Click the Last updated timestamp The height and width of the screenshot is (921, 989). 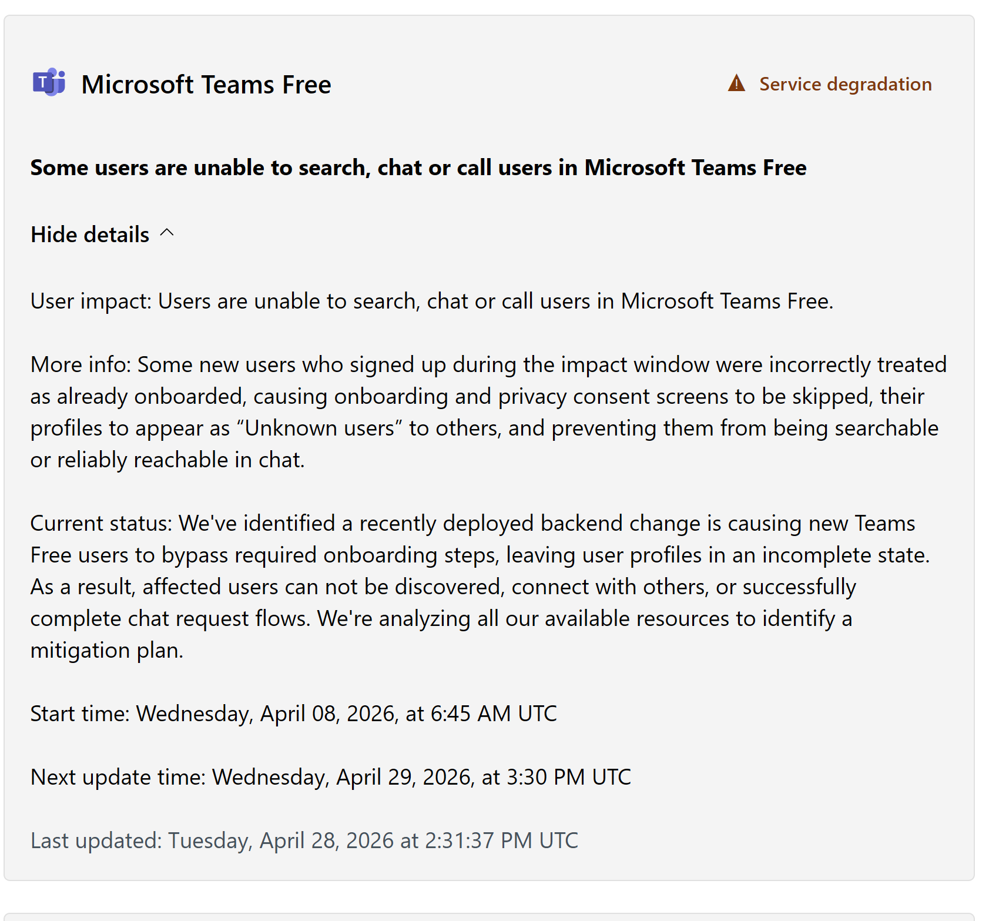click(304, 840)
